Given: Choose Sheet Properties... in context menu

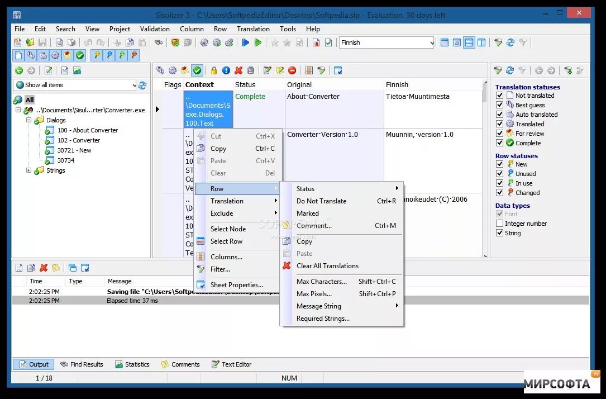Looking at the screenshot, I should pyautogui.click(x=237, y=285).
